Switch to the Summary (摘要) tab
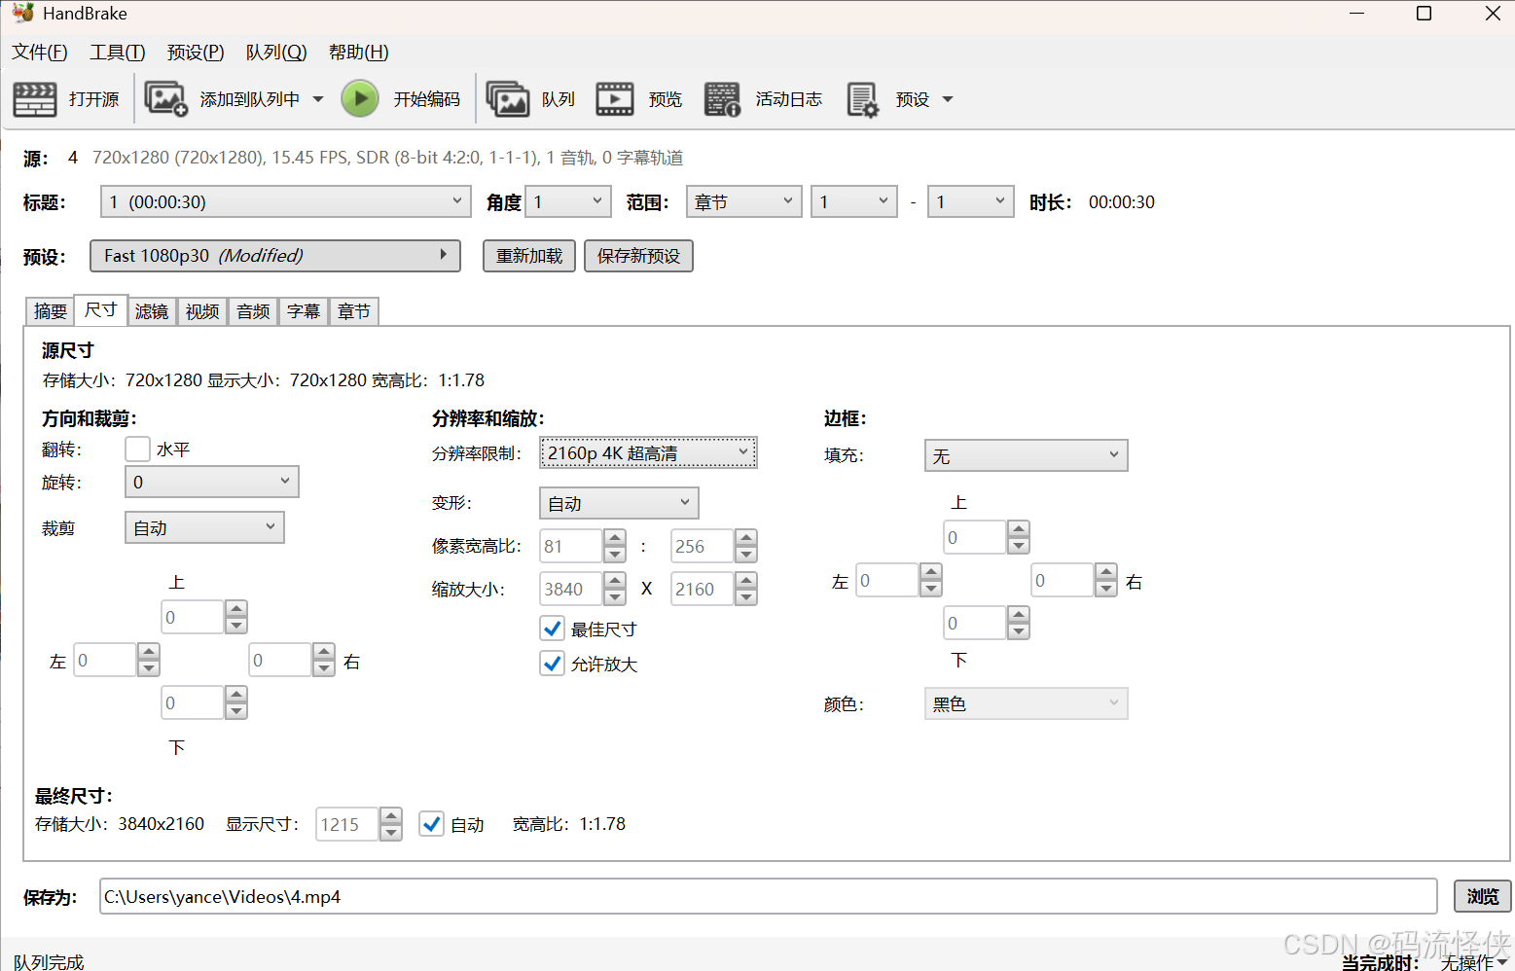The width and height of the screenshot is (1515, 971). click(x=51, y=311)
